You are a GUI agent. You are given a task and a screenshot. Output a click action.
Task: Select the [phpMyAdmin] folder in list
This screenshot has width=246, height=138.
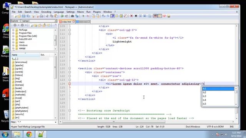[x=22, y=108]
